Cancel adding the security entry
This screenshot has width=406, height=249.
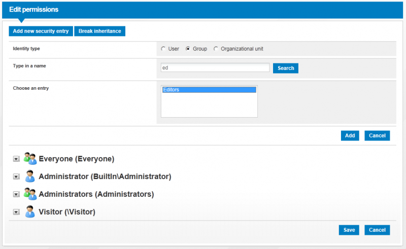377,135
